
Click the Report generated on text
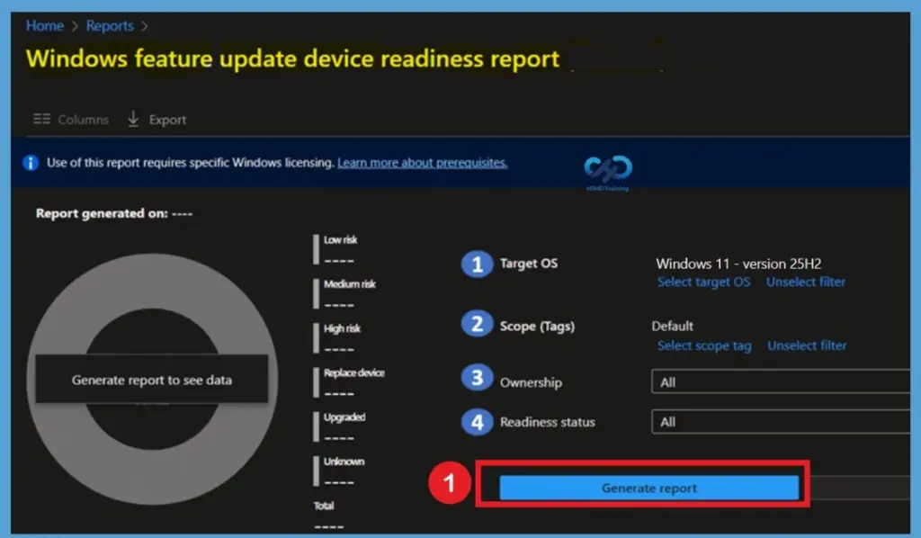114,213
